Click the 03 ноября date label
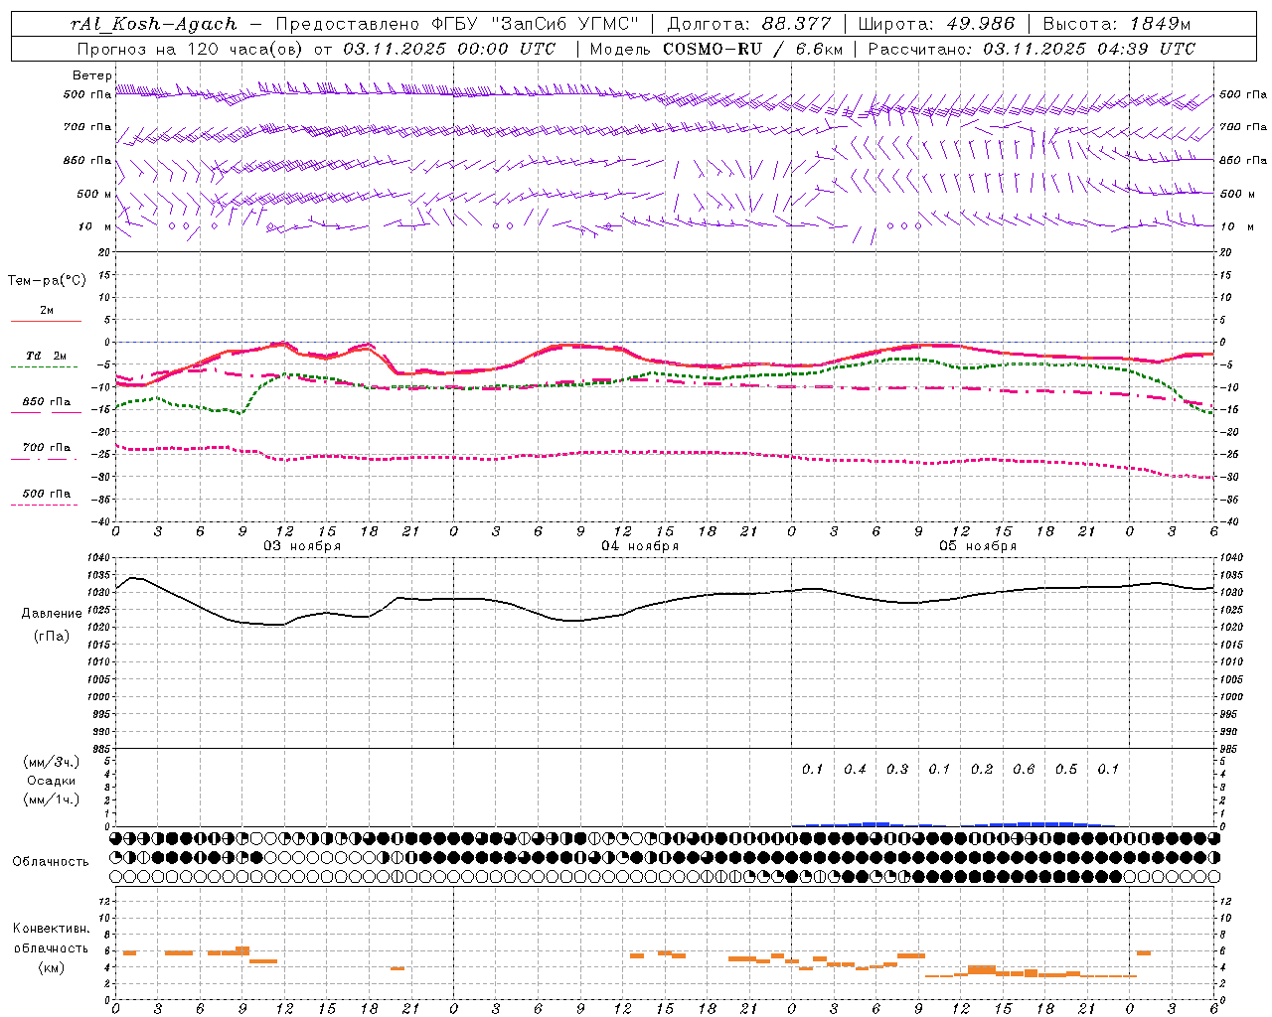Viewport: 1272px width, 1017px height. point(302,546)
